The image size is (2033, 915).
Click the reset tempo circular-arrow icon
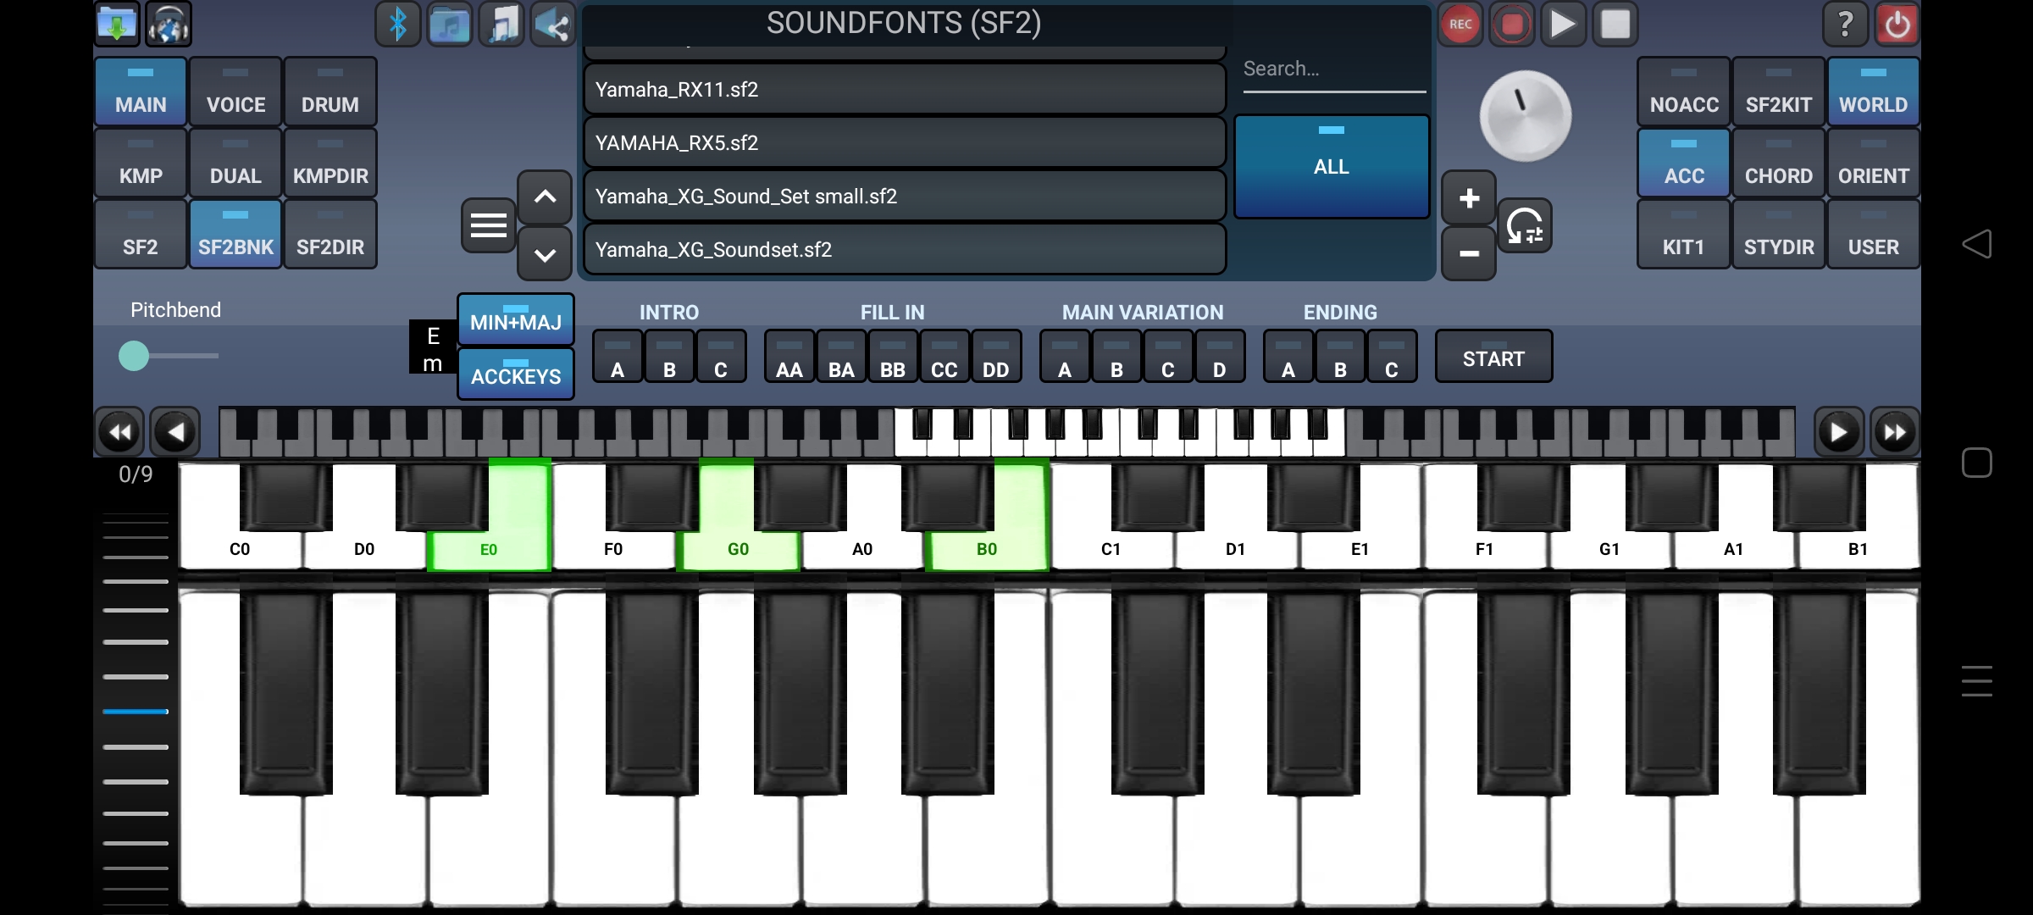(x=1525, y=225)
